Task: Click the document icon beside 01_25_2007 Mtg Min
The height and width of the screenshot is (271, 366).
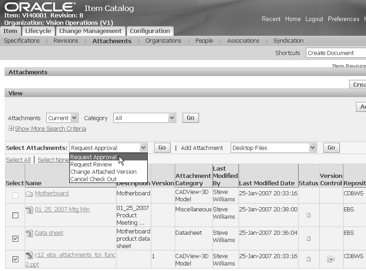Action: pos(29,210)
